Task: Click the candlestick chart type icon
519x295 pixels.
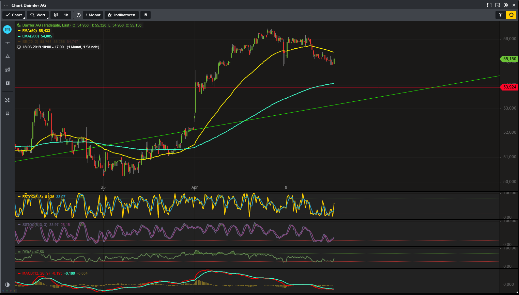Action: [x=56, y=15]
